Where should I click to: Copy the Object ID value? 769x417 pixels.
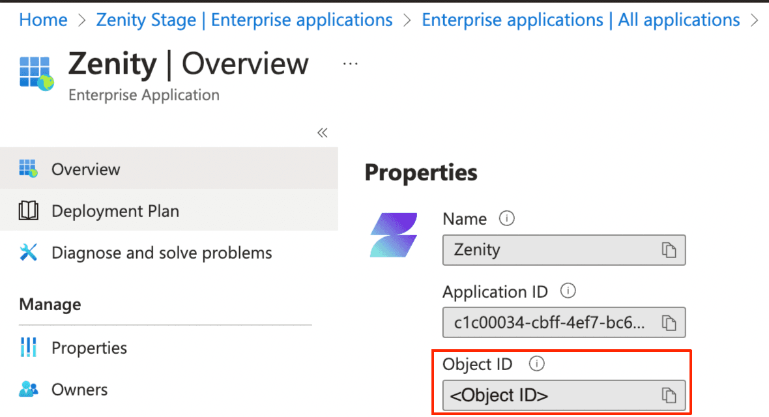(669, 395)
